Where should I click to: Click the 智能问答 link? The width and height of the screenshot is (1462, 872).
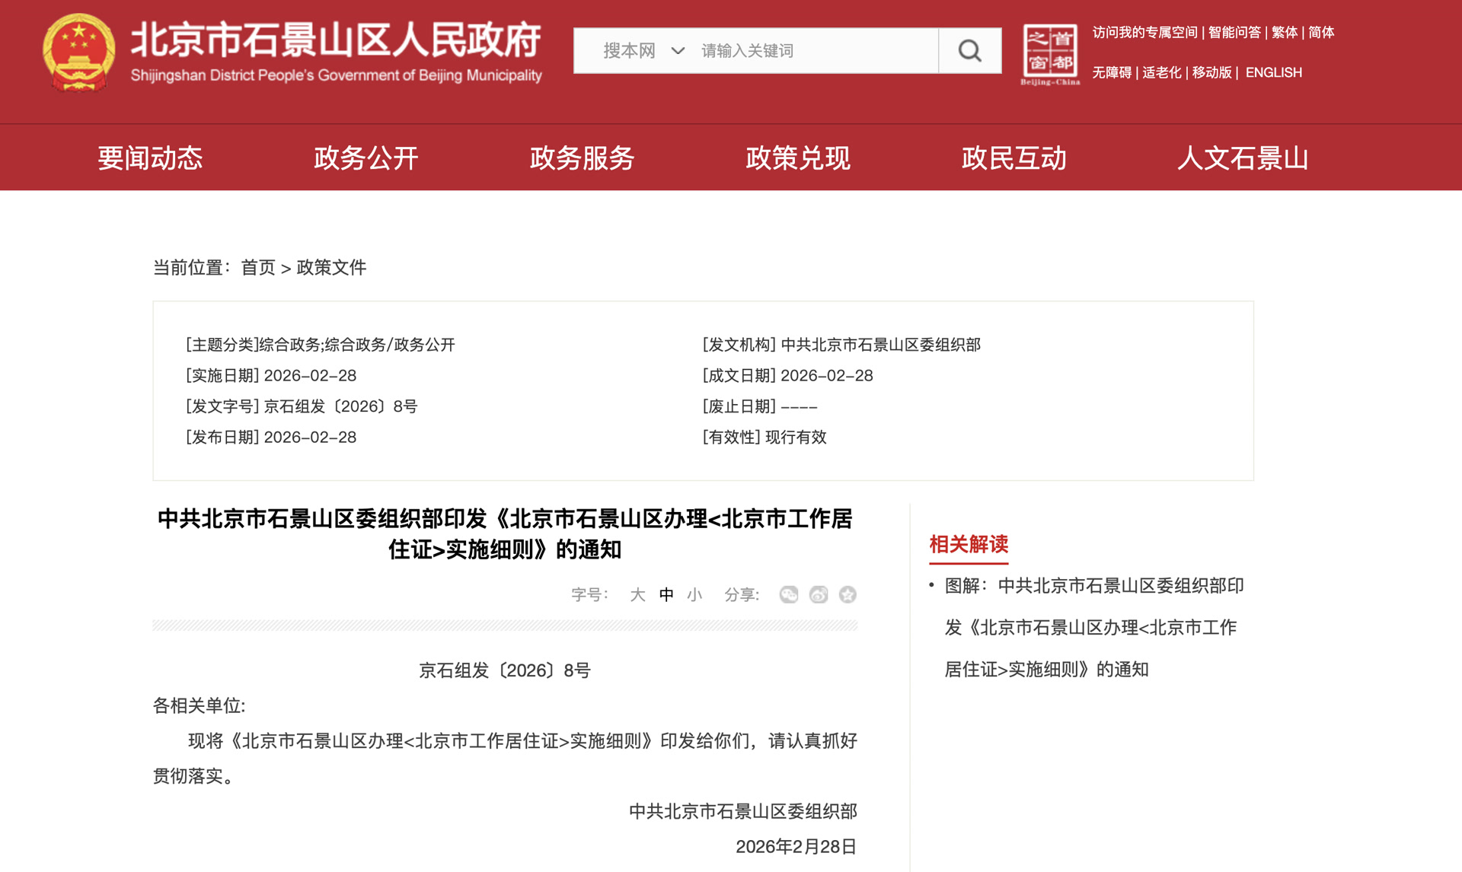pyautogui.click(x=1234, y=32)
